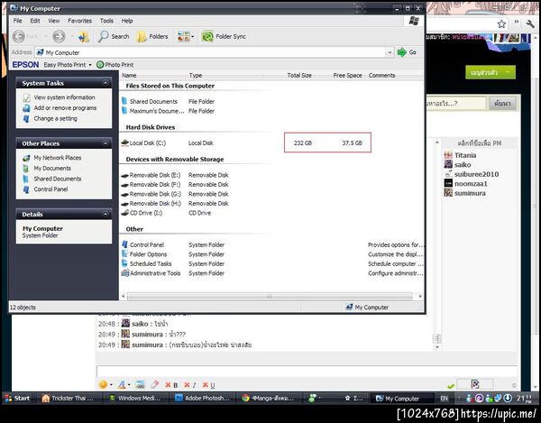The height and width of the screenshot is (423, 541).
Task: Open Shared Documents in Other Places
Action: point(58,179)
